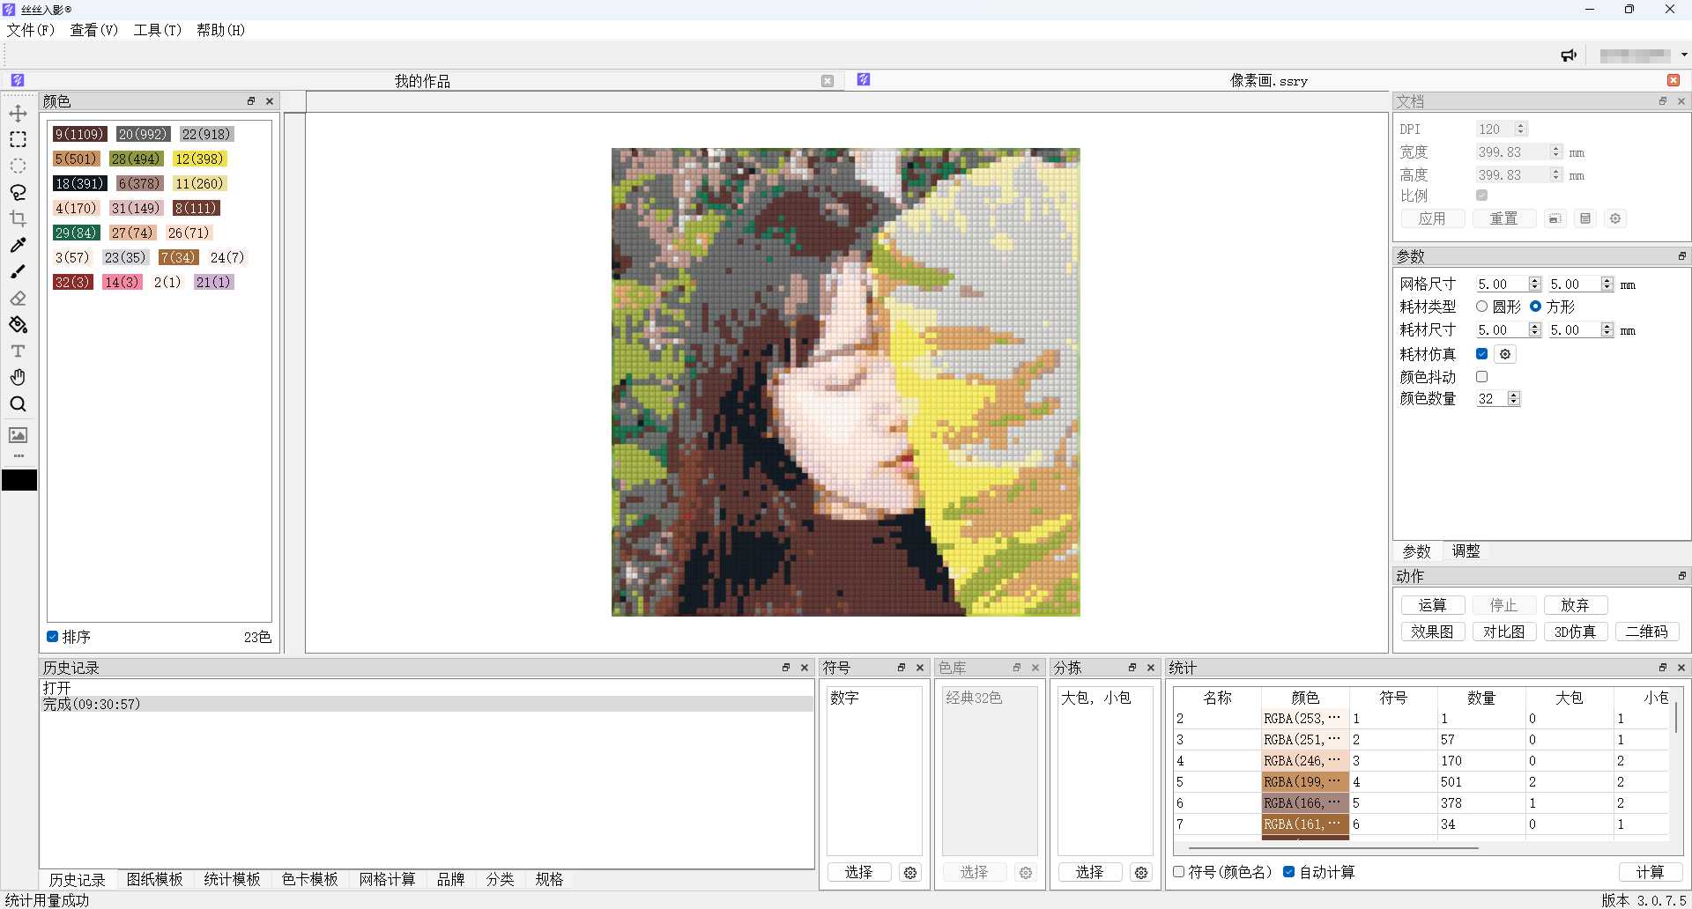Open the user account dropdown arrow
The image size is (1692, 909).
pos(1684,55)
